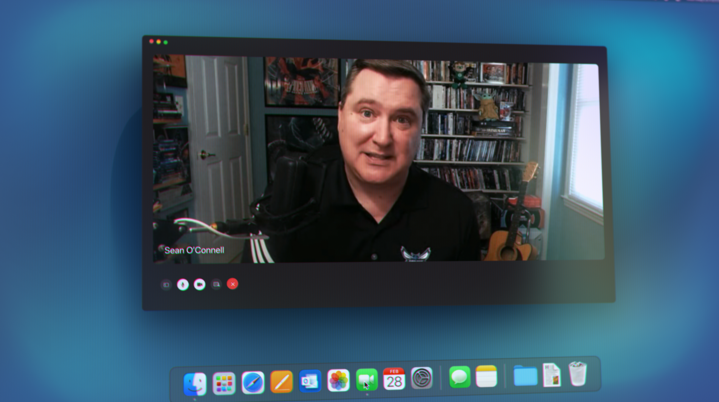Open Finder from the dock
This screenshot has width=719, height=402.
tap(195, 384)
